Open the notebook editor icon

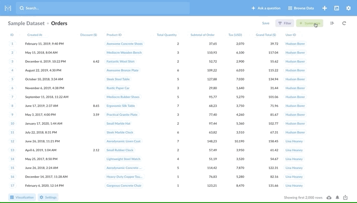332,23
